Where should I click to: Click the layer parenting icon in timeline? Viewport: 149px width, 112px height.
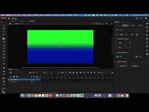point(34,72)
